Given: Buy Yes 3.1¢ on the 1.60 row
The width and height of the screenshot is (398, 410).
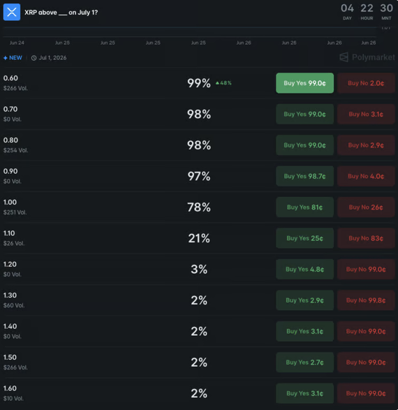Looking at the screenshot, I should click(x=304, y=393).
